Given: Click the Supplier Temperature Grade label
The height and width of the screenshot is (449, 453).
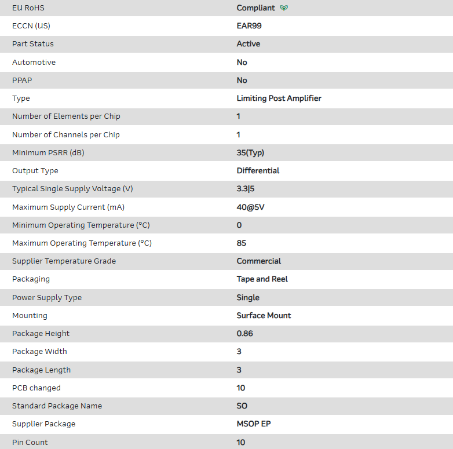Looking at the screenshot, I should [x=64, y=261].
